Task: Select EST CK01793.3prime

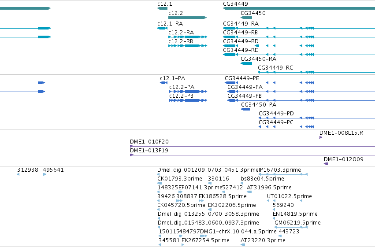Action: tap(180, 179)
